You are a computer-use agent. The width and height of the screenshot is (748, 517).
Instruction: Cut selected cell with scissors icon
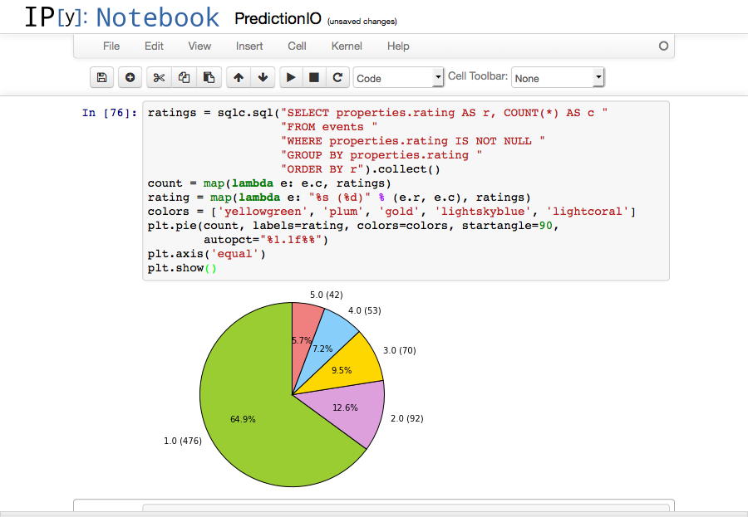point(160,78)
